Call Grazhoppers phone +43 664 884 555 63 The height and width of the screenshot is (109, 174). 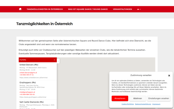coord(27,94)
